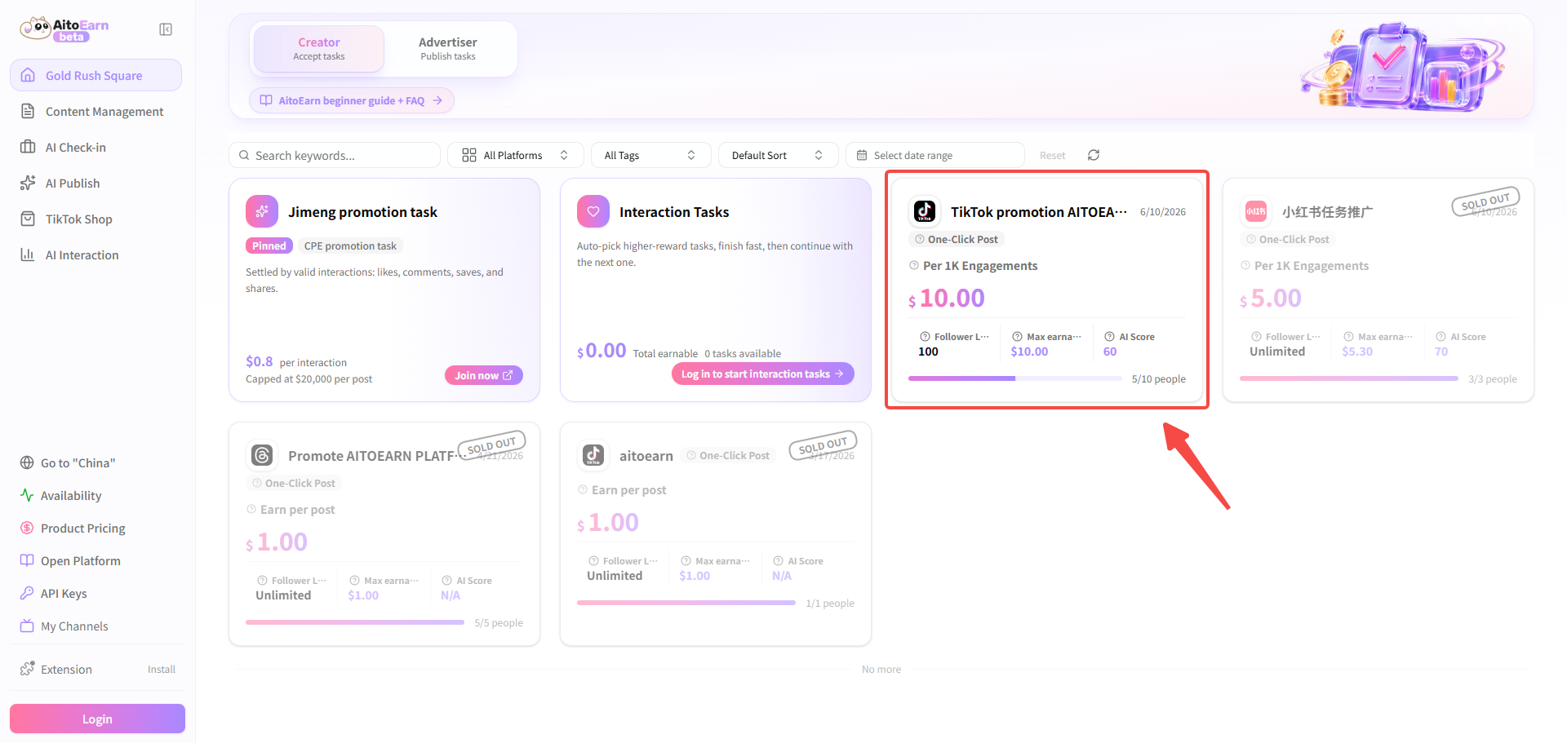Viewport: 1567px width, 743px height.
Task: Open the Availability link
Action: tap(71, 495)
